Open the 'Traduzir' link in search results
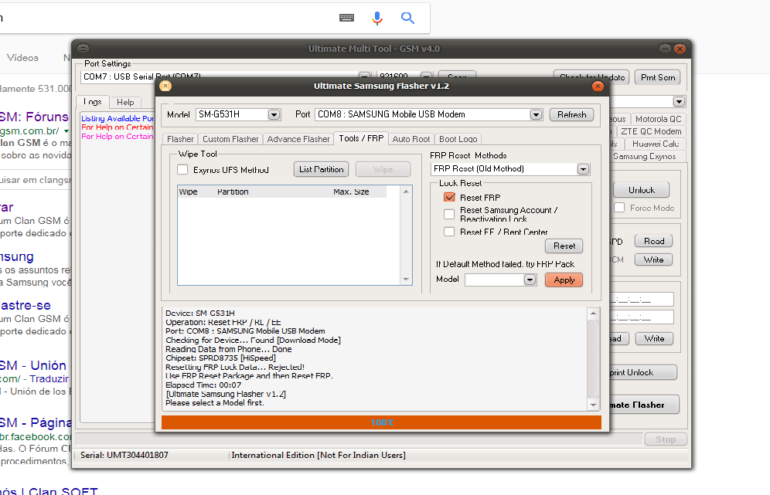Image resolution: width=770 pixels, height=495 pixels. coord(49,378)
